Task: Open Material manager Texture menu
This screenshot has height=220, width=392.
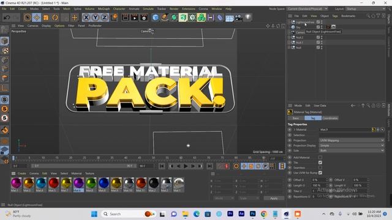Action: [90, 174]
